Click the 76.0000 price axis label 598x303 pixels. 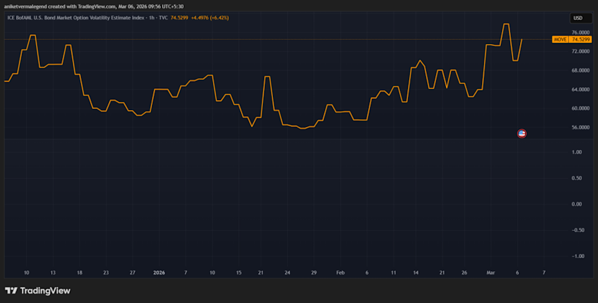[x=580, y=32]
